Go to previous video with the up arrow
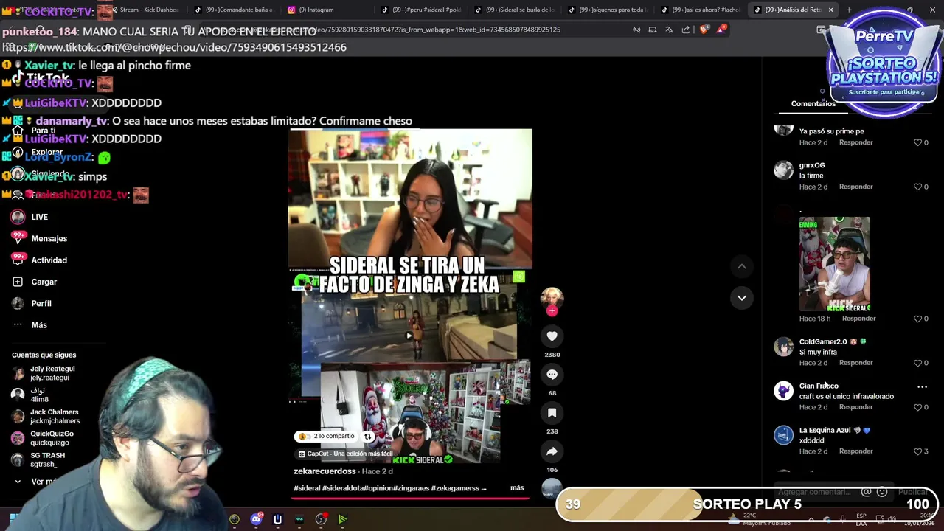Viewport: 944px width, 531px height. point(742,266)
